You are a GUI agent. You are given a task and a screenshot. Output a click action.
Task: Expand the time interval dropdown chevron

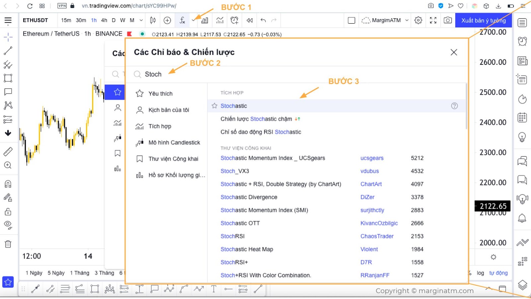[x=141, y=20]
